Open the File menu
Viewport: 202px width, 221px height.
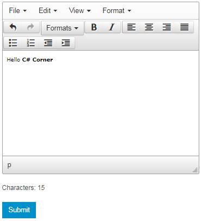point(18,10)
